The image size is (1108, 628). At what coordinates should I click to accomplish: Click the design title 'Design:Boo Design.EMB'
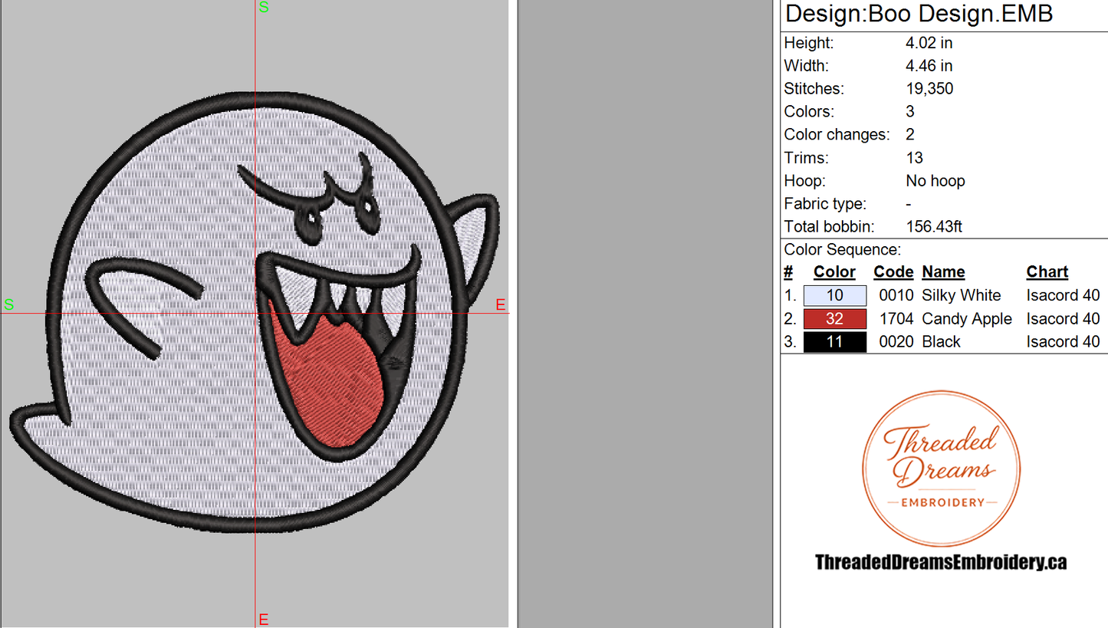(x=919, y=13)
